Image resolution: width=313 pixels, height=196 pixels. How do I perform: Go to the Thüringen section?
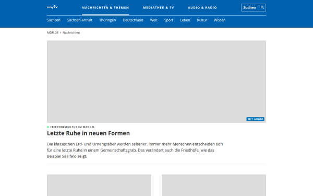pos(107,20)
